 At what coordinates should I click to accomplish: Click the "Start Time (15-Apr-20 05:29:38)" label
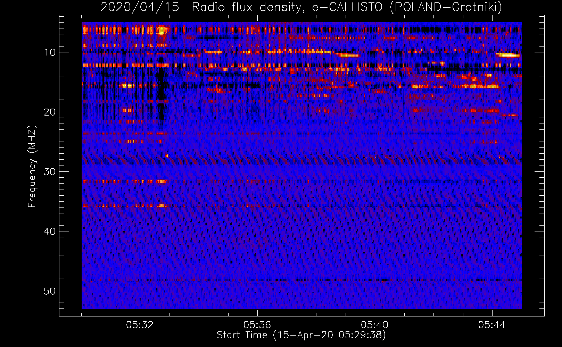pos(301,335)
